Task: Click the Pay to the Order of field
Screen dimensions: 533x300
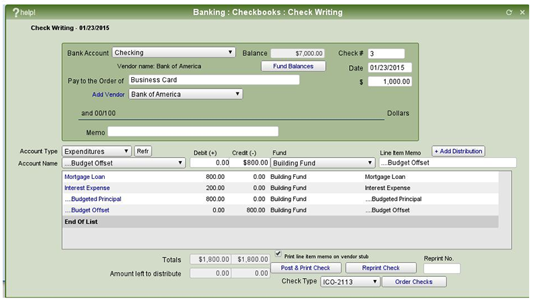Action: click(213, 80)
